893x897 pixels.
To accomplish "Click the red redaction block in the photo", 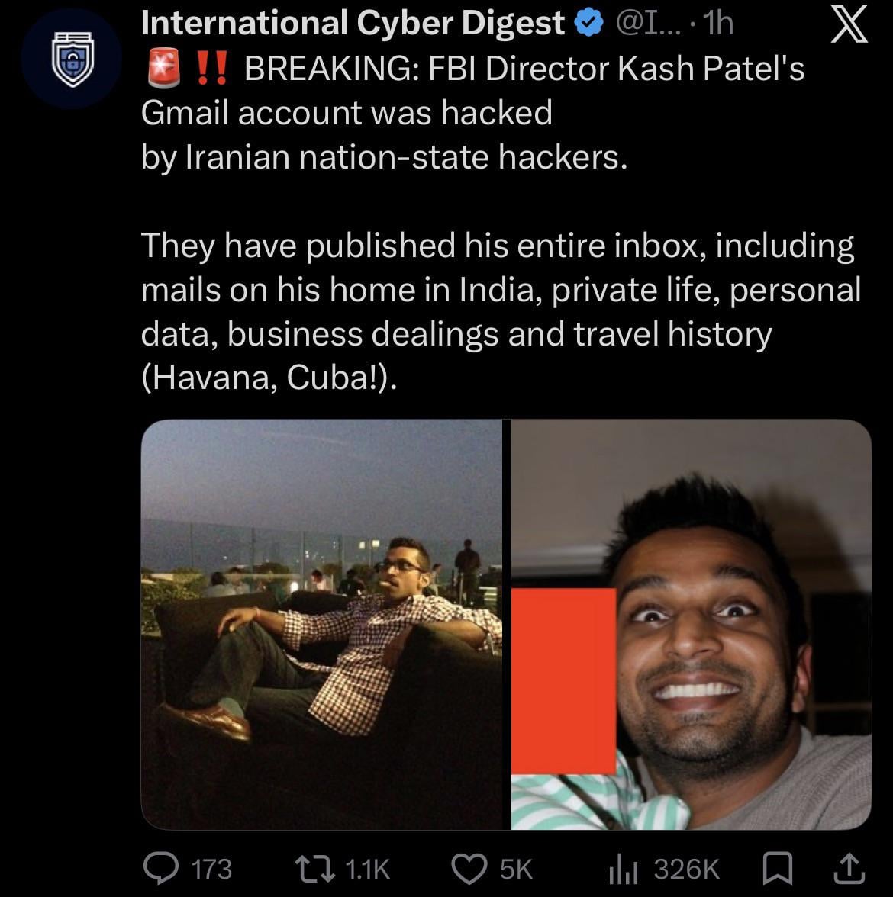I will pyautogui.click(x=564, y=680).
